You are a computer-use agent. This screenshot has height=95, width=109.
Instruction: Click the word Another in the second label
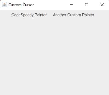[x=60, y=15]
